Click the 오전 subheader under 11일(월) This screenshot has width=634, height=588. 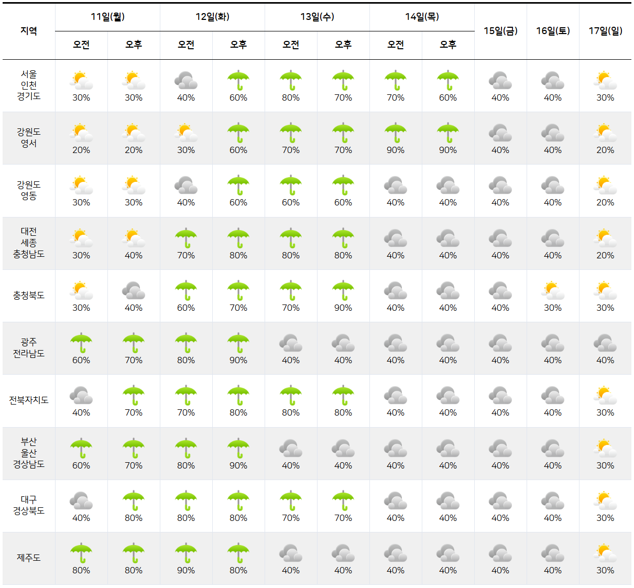pos(81,45)
